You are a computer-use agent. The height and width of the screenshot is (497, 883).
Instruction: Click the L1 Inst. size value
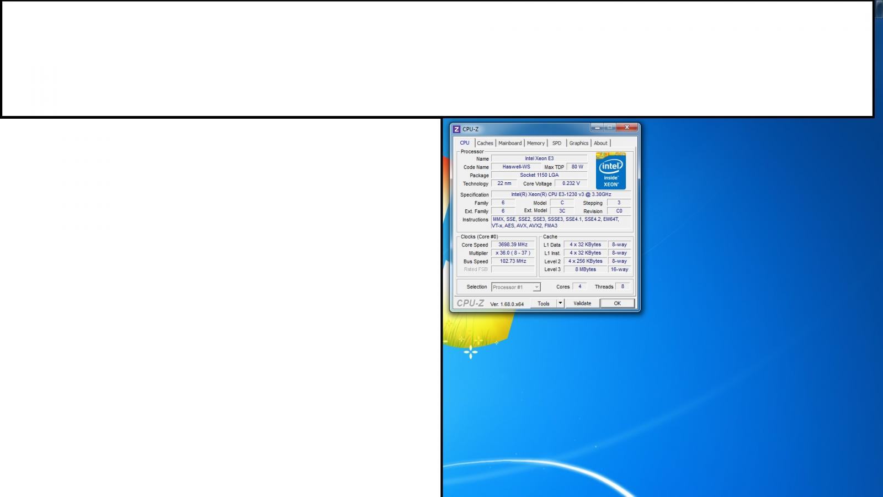pyautogui.click(x=585, y=253)
